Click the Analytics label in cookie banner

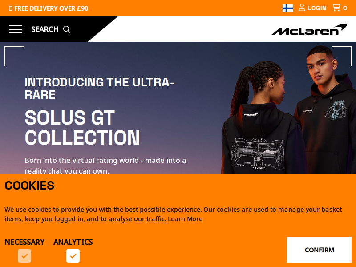(x=73, y=242)
